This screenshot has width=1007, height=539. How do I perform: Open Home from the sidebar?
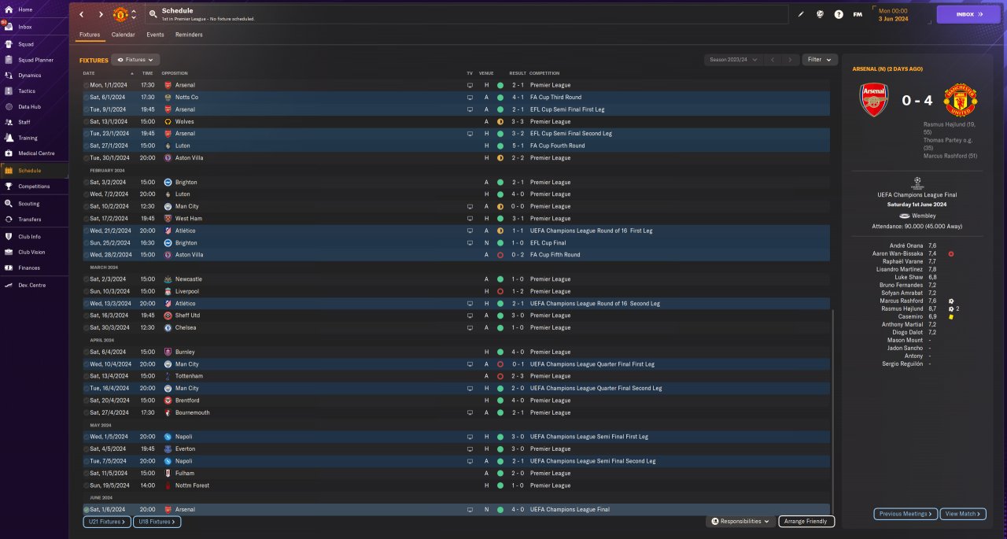pyautogui.click(x=25, y=9)
